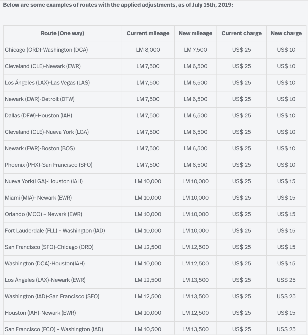
Task: Click the page heading about applied adjustments
Action: [118, 5]
